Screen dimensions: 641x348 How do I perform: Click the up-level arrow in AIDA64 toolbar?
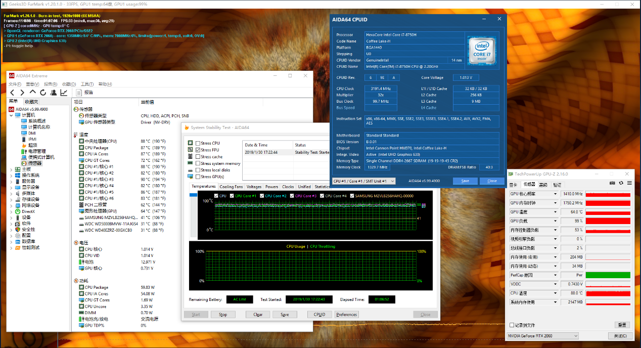click(x=32, y=93)
